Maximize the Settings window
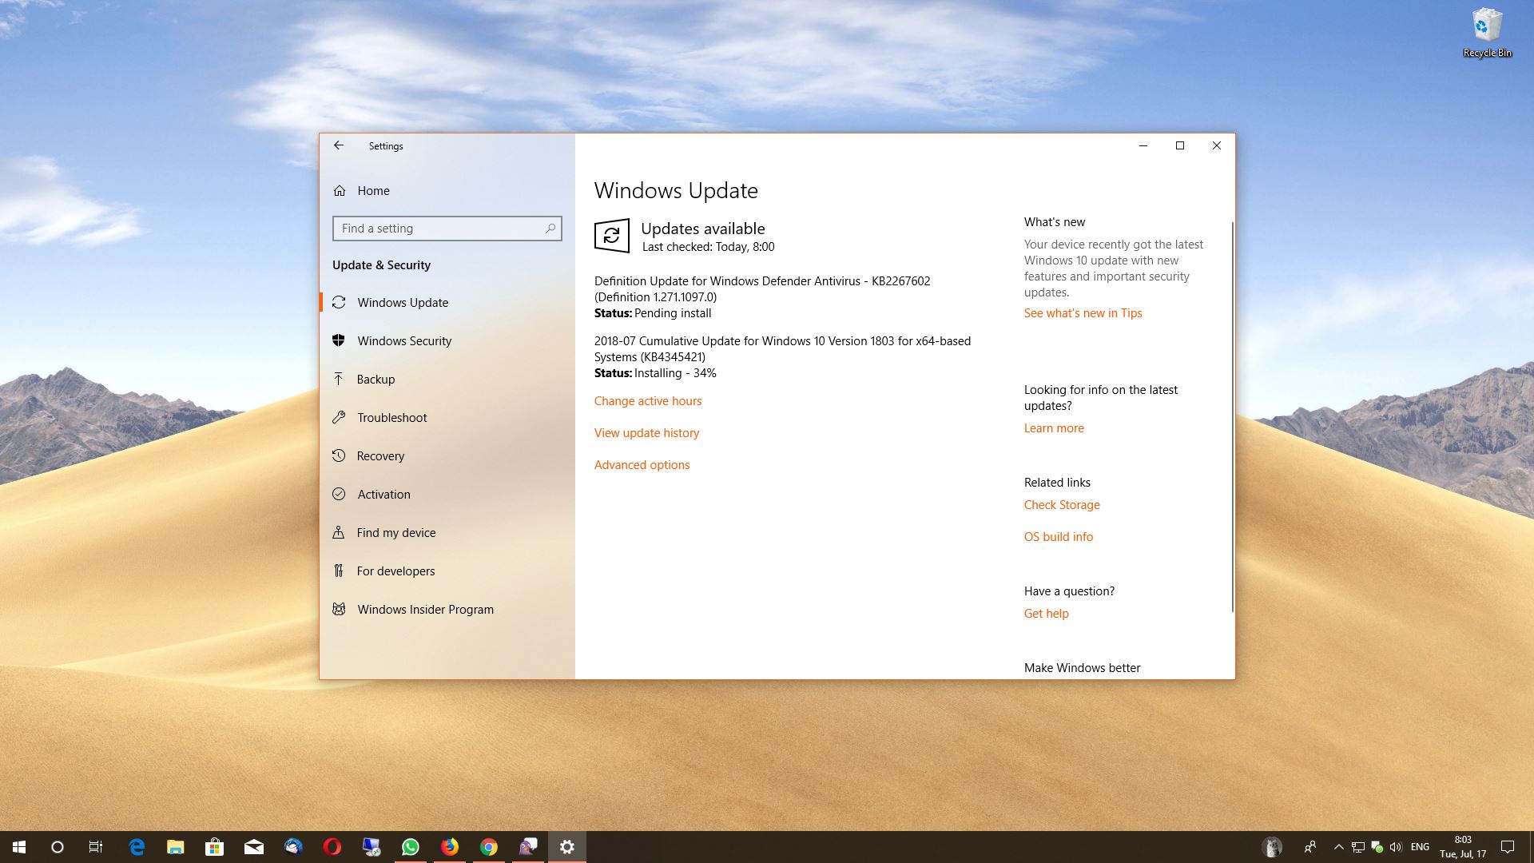The width and height of the screenshot is (1534, 863). [x=1180, y=145]
